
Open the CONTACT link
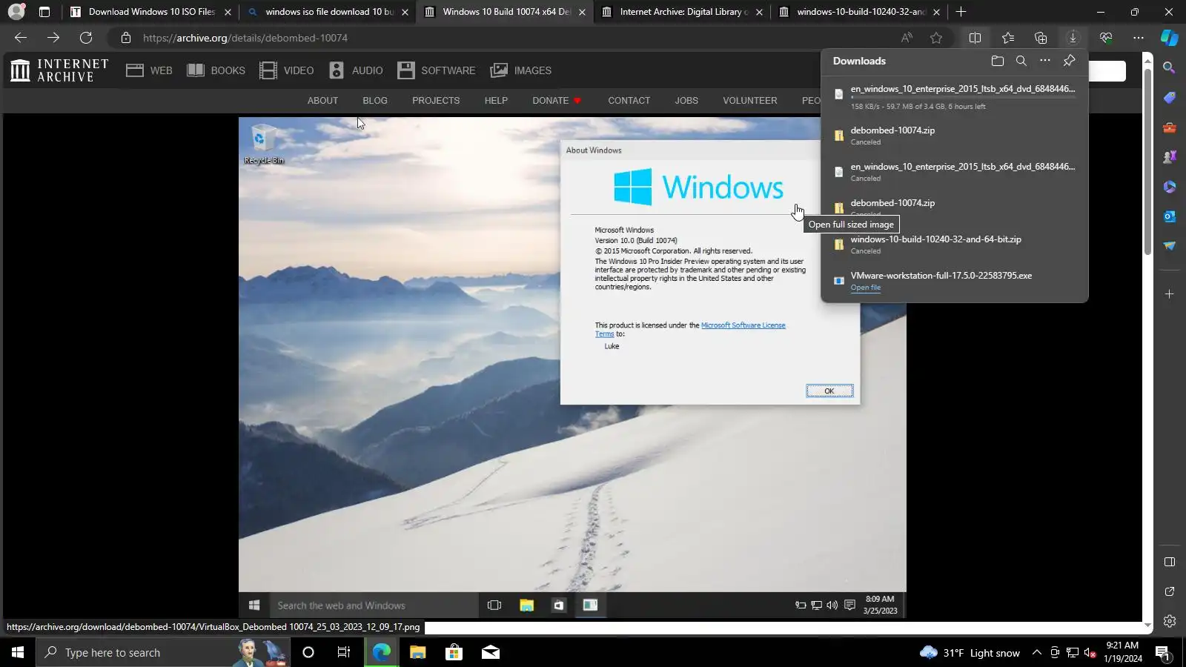pos(629,100)
